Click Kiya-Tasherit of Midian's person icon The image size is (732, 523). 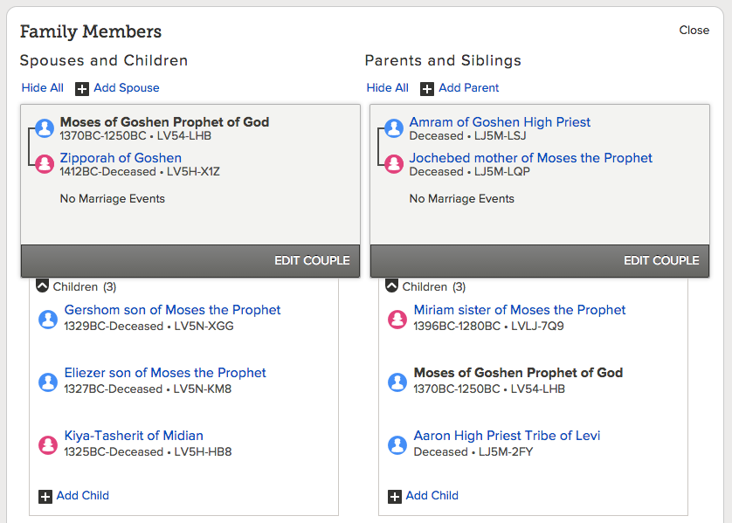(x=48, y=445)
